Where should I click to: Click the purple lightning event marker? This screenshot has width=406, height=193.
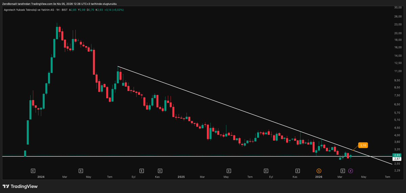coord(351,171)
